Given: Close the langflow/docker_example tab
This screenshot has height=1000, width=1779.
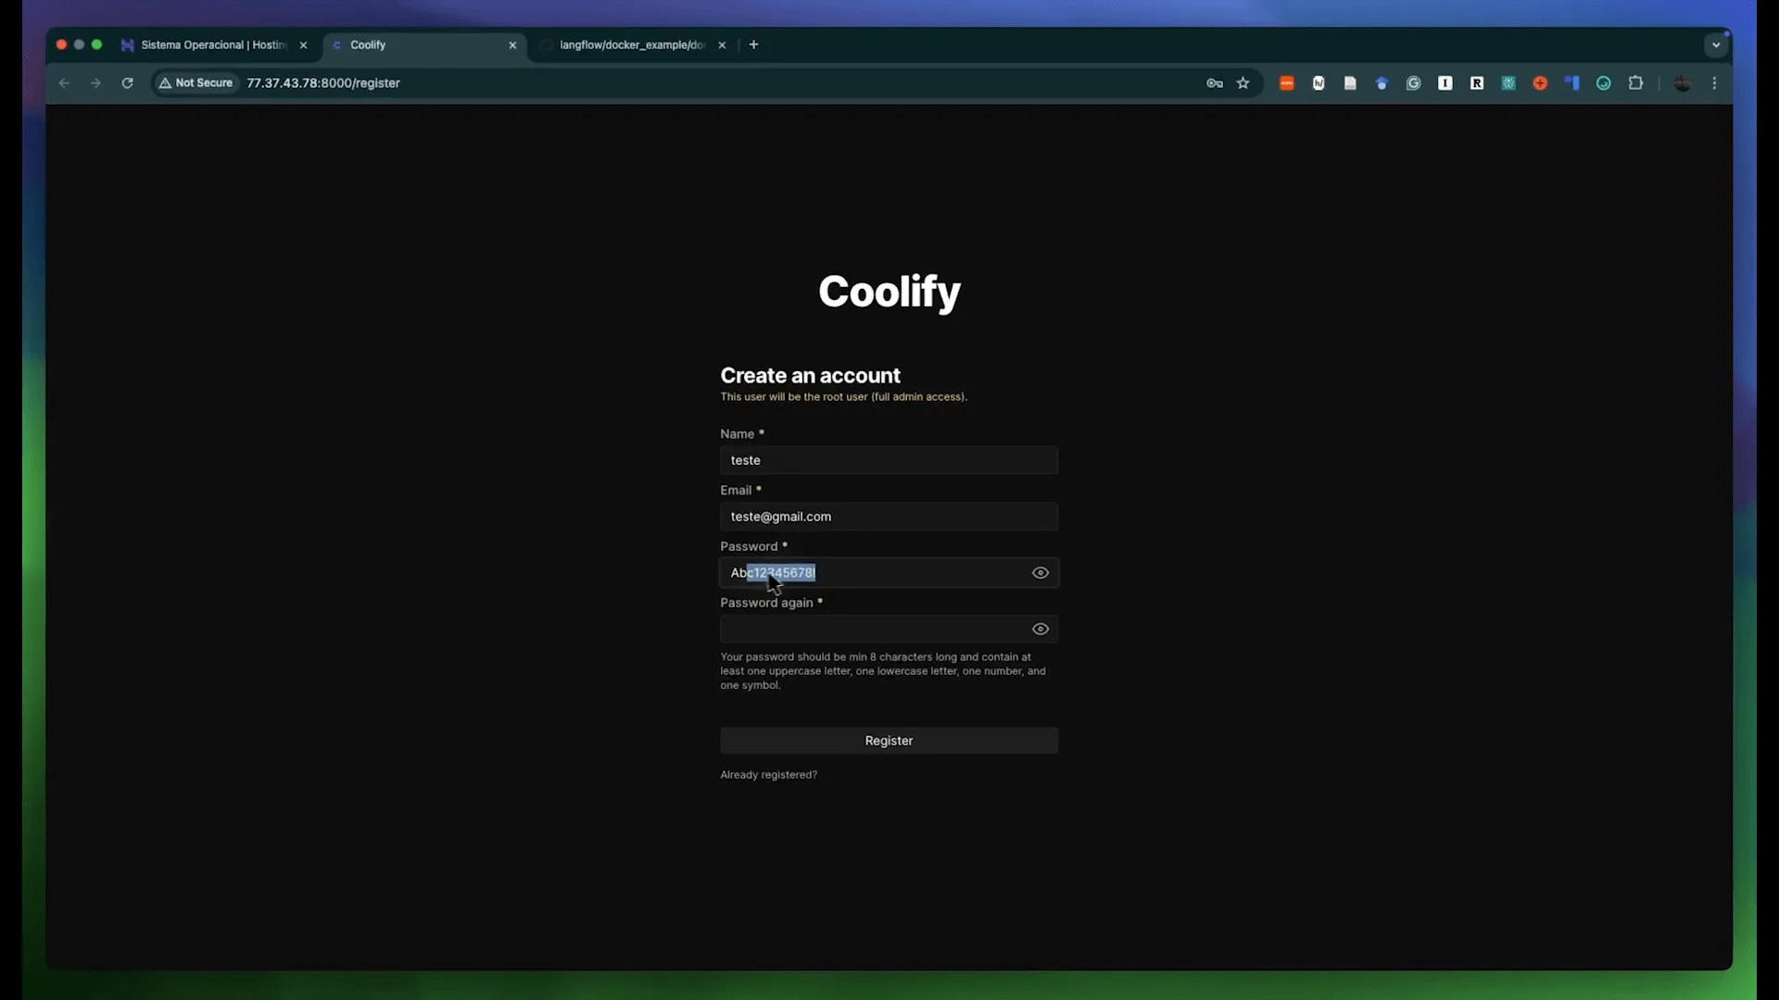Looking at the screenshot, I should tap(722, 45).
